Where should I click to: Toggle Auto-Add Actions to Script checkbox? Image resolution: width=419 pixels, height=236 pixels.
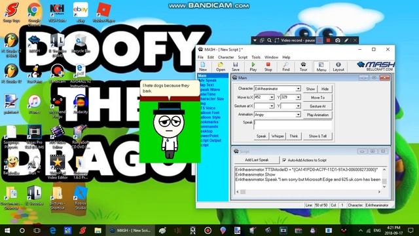tap(284, 160)
